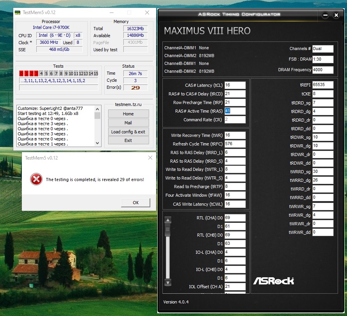The height and width of the screenshot is (316, 347).
Task: Click the empty progress bar under test sequence
Action: (x=59, y=88)
